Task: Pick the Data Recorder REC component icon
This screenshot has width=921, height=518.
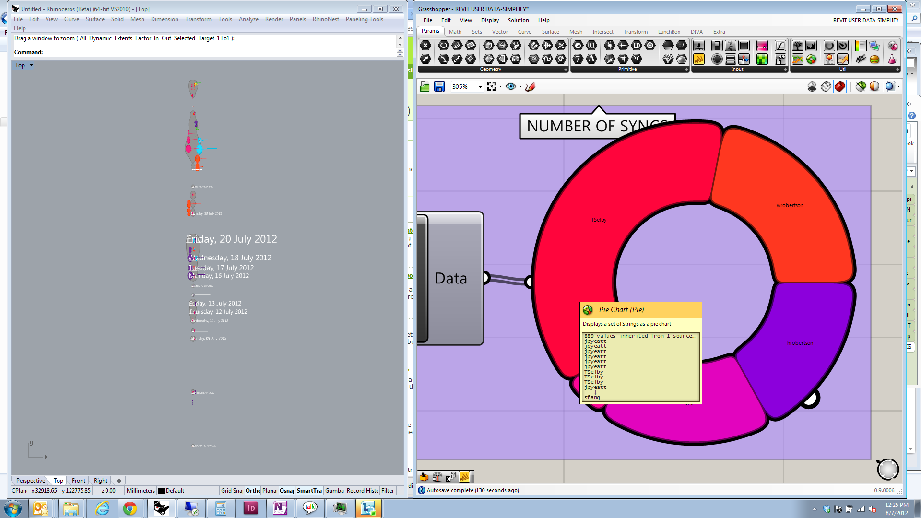Action: (829, 59)
